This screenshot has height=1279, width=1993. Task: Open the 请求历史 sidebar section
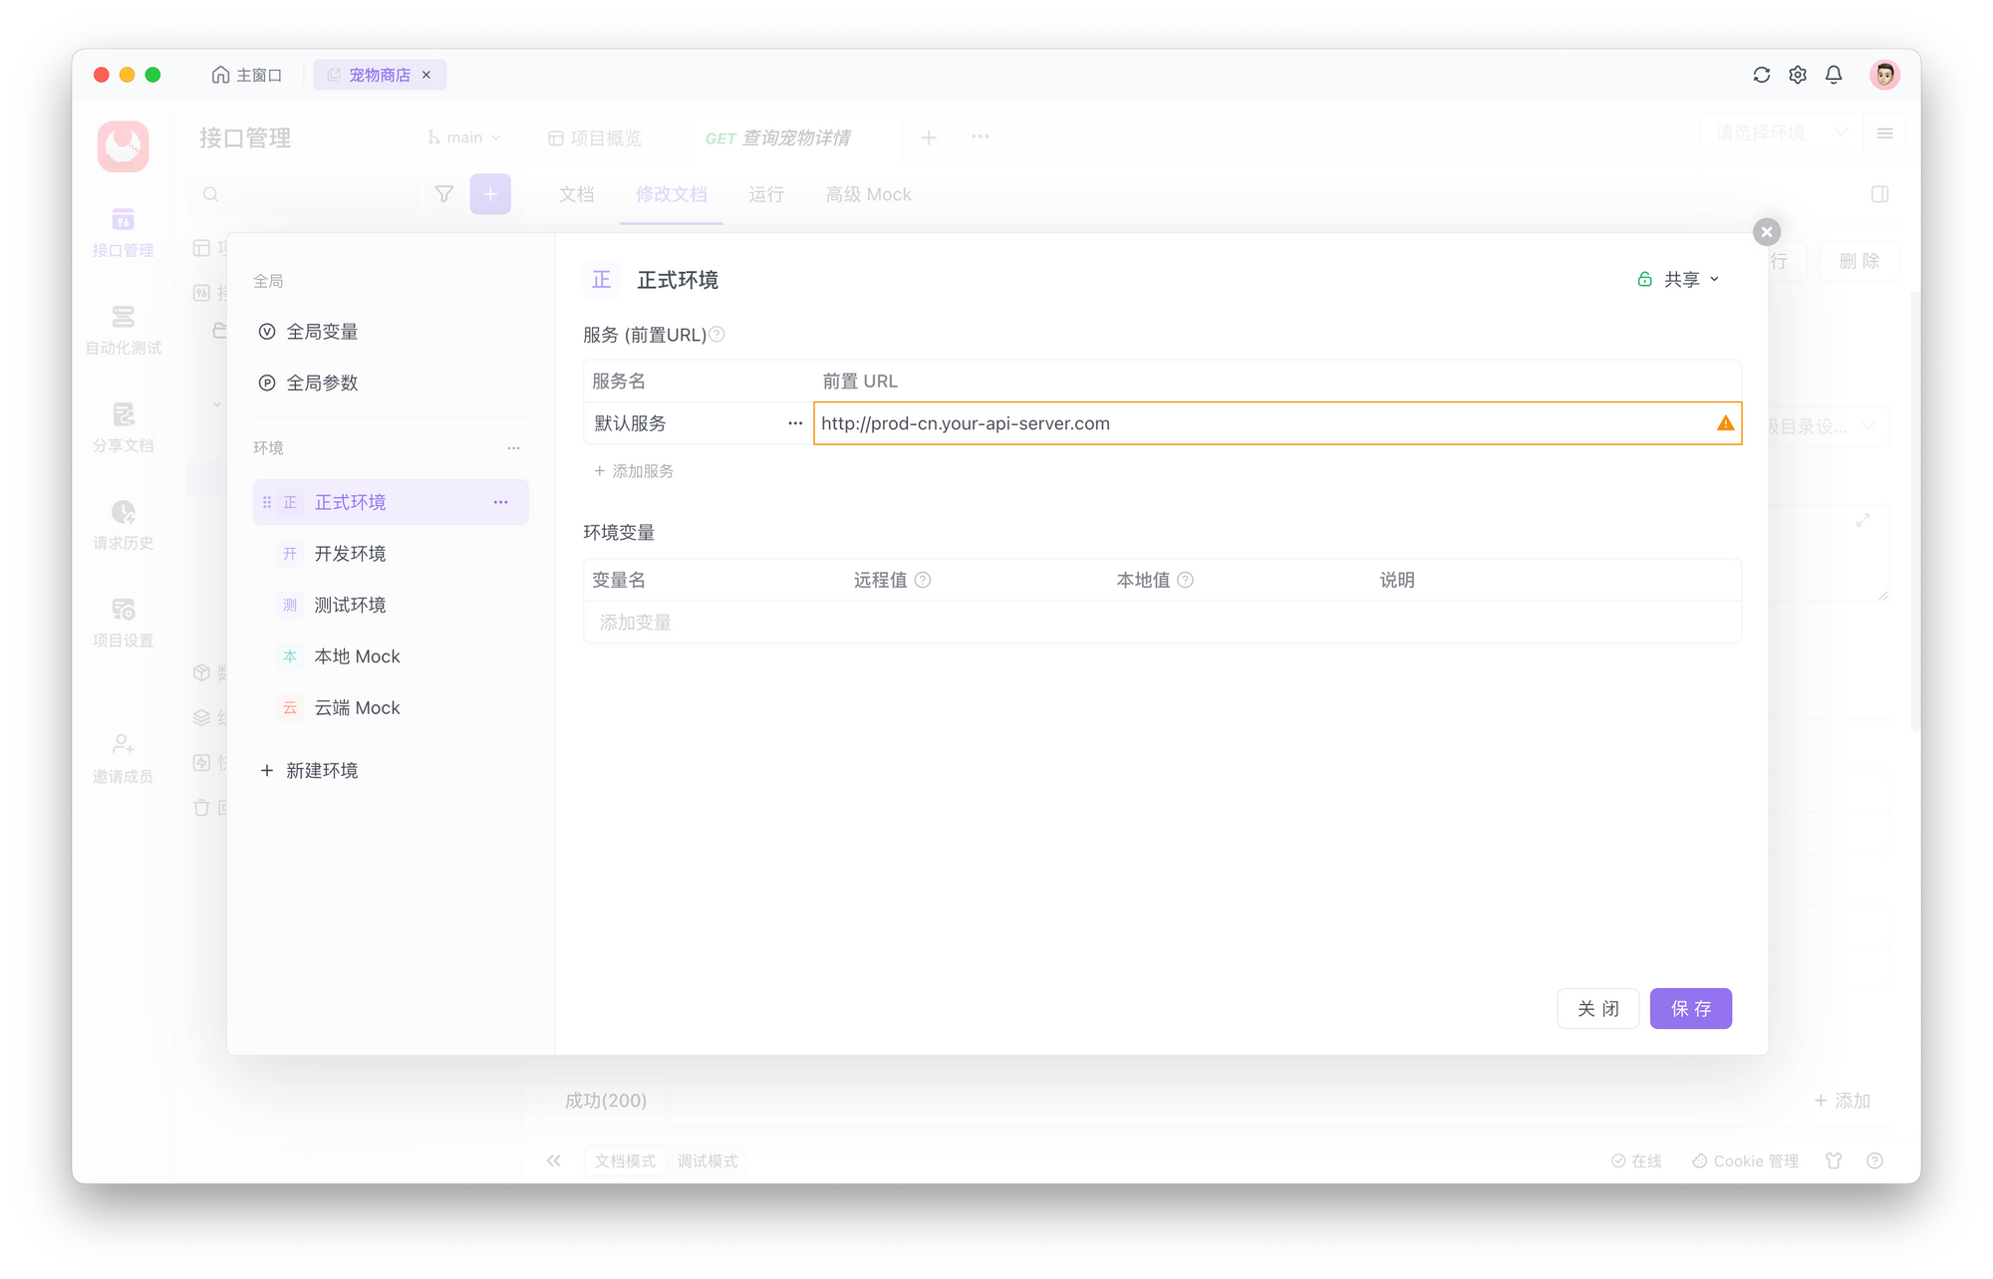click(x=123, y=525)
